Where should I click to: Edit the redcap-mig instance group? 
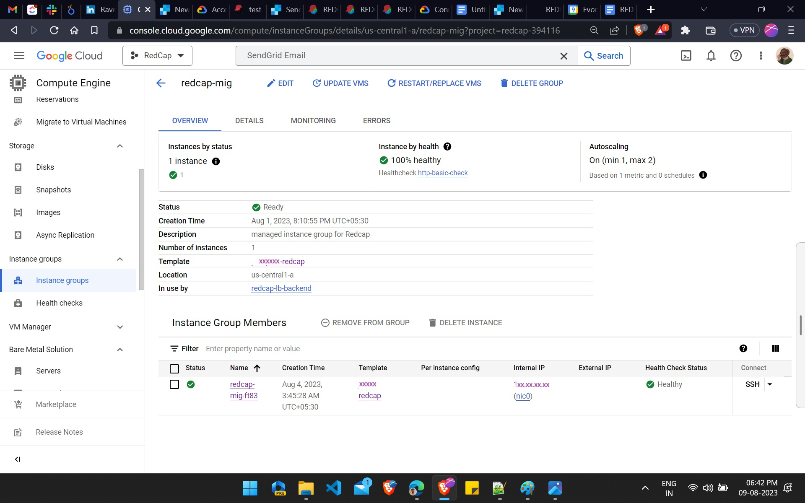pos(280,83)
